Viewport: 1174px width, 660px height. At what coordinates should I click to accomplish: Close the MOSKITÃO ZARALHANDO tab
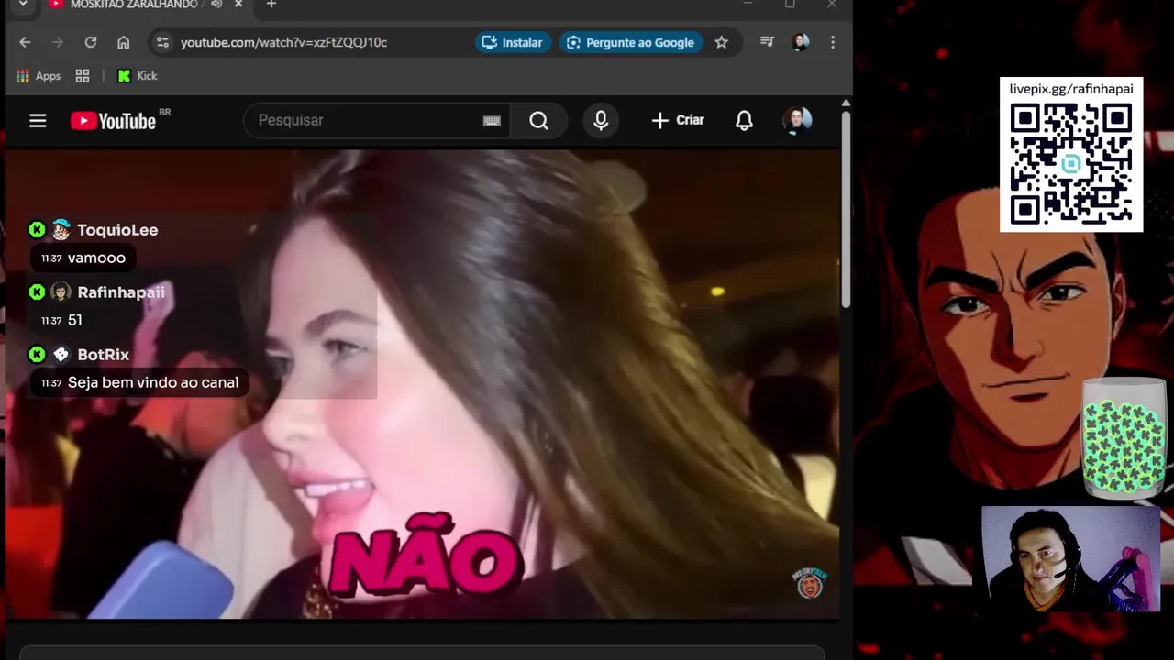click(238, 5)
